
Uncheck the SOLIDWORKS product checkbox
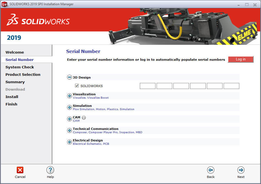click(x=77, y=85)
